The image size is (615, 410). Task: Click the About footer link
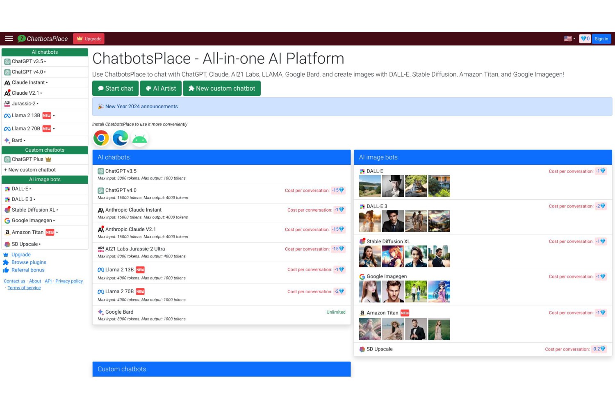(x=35, y=281)
